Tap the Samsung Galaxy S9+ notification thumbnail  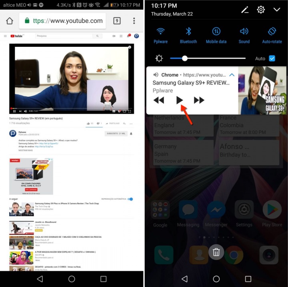(262, 90)
